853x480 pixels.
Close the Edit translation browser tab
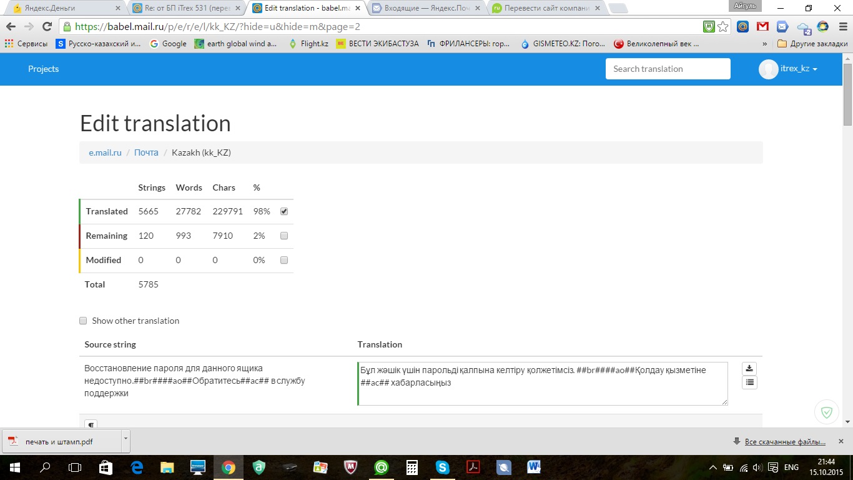(x=357, y=9)
